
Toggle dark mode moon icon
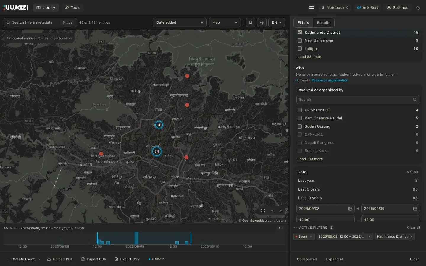coord(418,8)
